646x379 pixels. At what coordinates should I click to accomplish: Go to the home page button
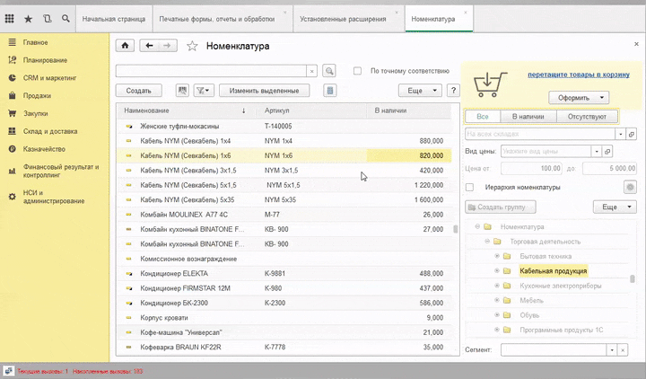tap(126, 46)
